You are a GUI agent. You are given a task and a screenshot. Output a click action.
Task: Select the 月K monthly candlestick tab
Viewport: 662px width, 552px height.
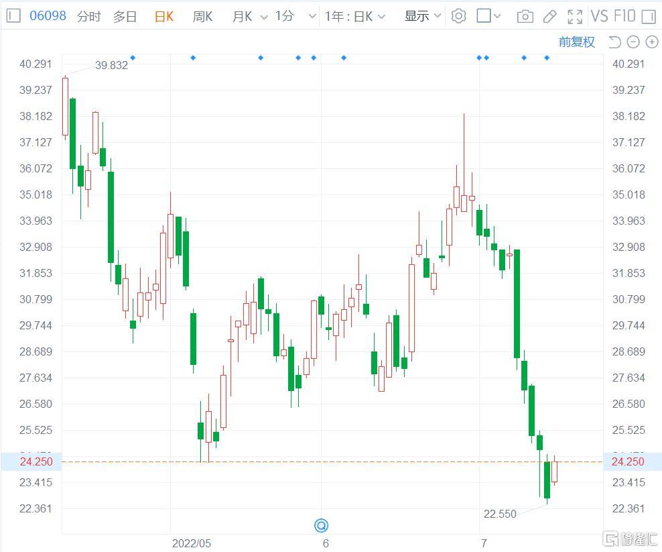[243, 17]
